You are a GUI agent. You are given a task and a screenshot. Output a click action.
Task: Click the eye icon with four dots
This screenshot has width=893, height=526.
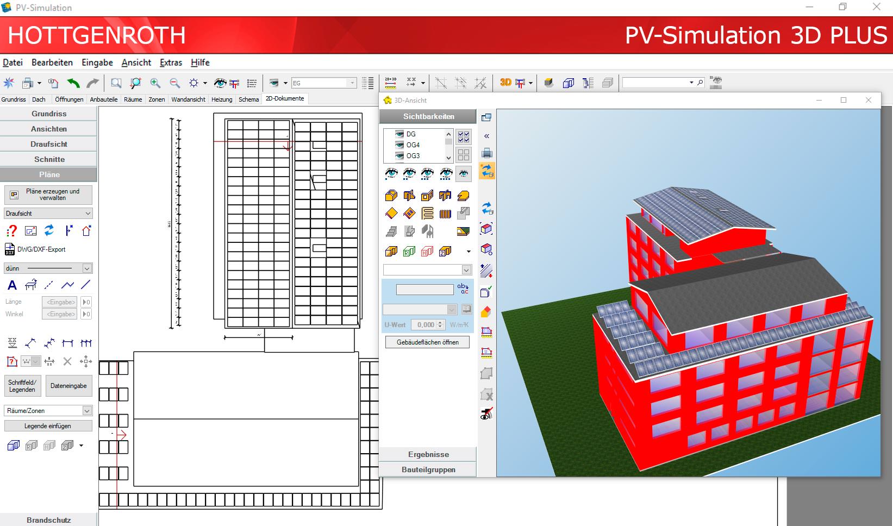[x=446, y=173]
